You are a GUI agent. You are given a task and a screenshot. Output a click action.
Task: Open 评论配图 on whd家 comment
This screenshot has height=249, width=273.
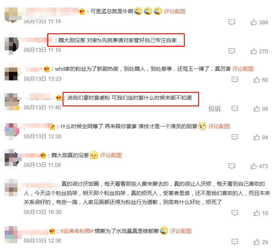[x=243, y=69]
